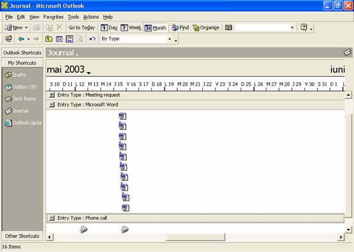Click the vertical scrollbar thumb

(x=348, y=165)
